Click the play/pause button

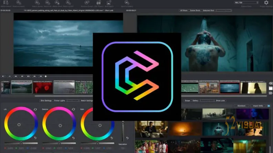pyautogui.click(x=28, y=76)
